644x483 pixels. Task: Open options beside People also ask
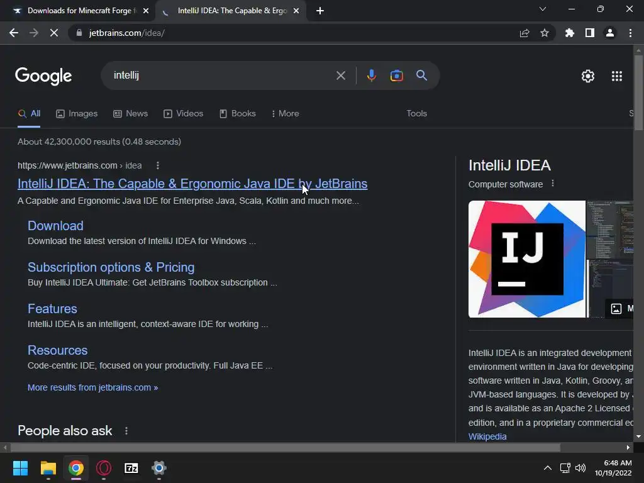click(126, 431)
